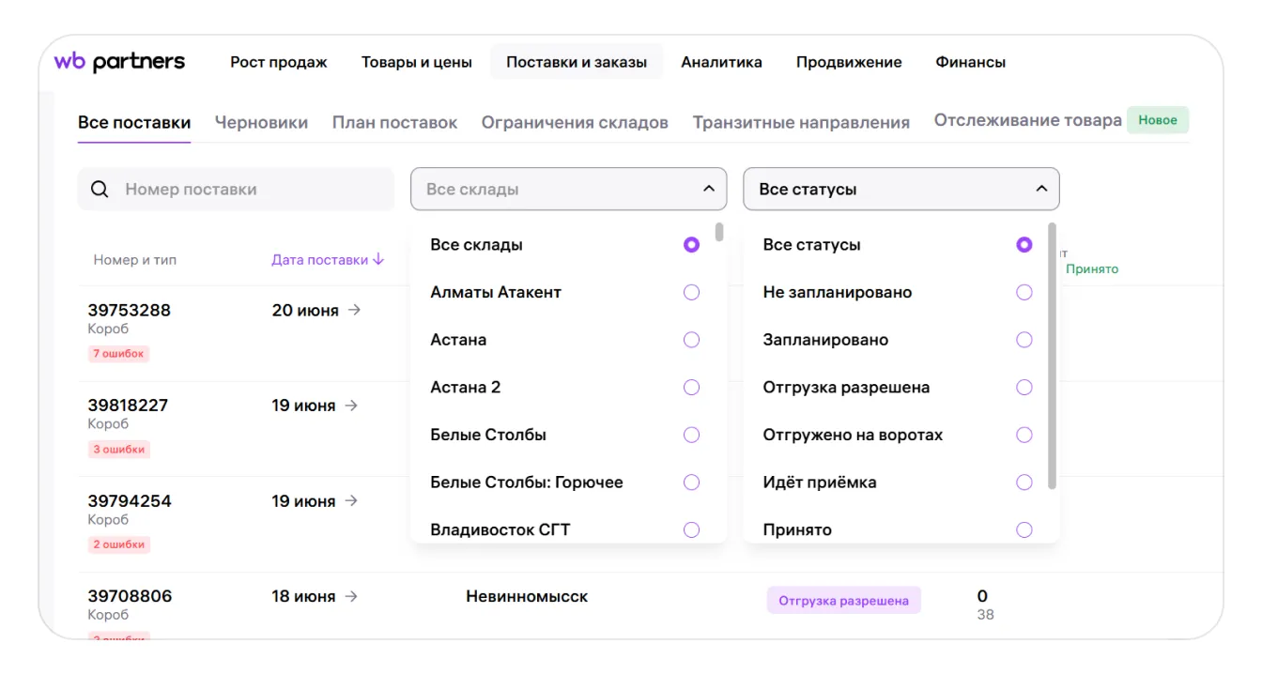
Task: Click the warehouse list scrollbar
Action: (x=719, y=232)
